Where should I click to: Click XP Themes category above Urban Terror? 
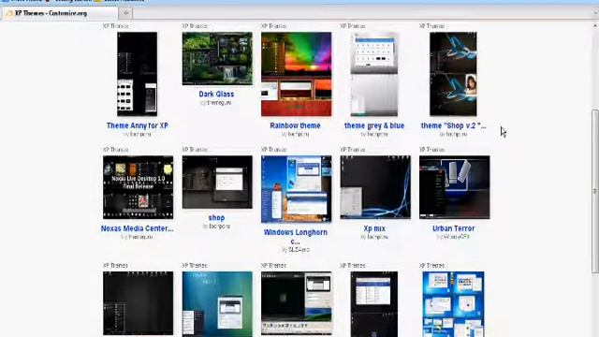432,150
